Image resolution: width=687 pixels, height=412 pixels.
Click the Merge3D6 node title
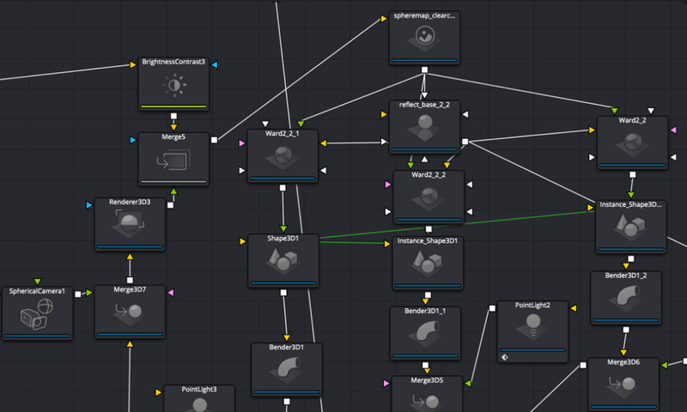(x=623, y=362)
